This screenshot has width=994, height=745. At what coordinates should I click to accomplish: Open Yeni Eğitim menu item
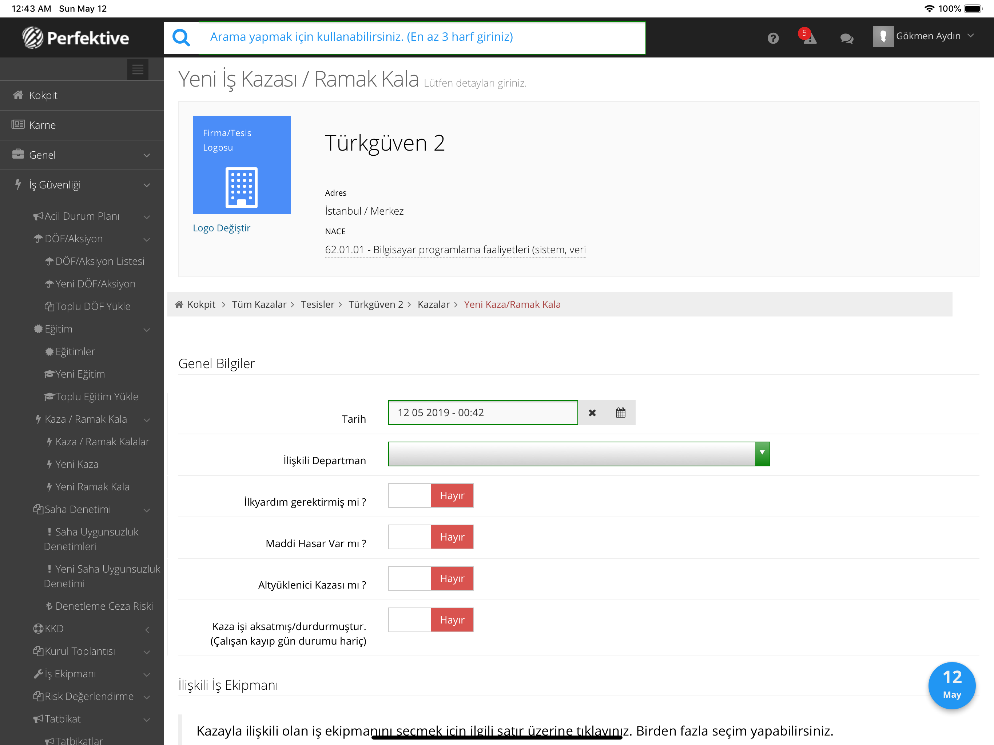75,374
